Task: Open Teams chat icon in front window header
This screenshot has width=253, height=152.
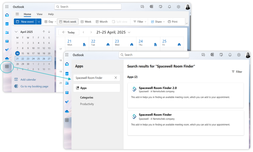Action: click(203, 55)
